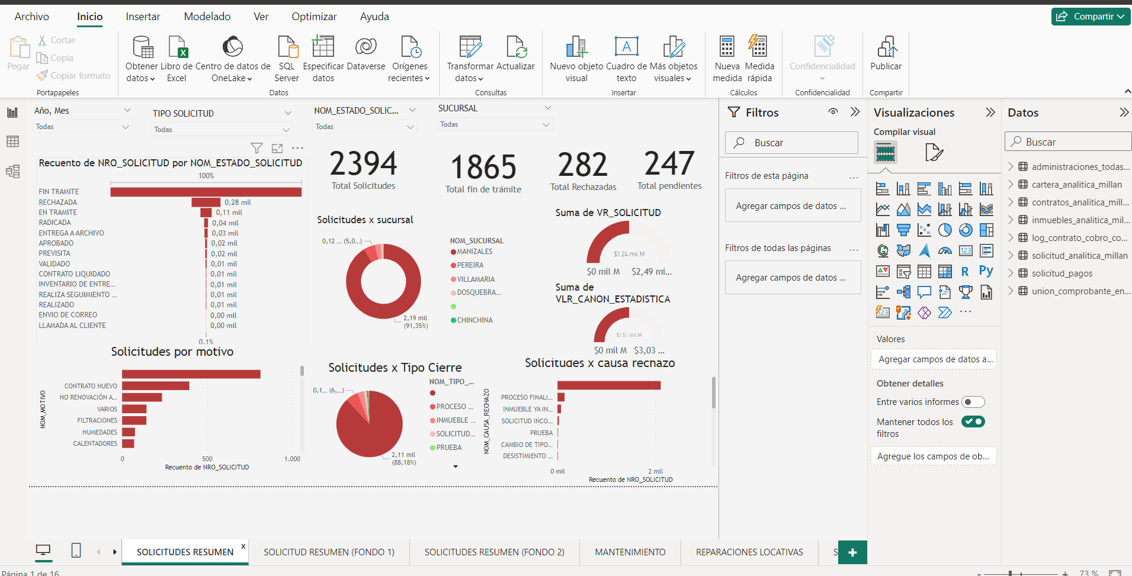The width and height of the screenshot is (1132, 576).
Task: Select the pie chart visual
Action: [945, 230]
